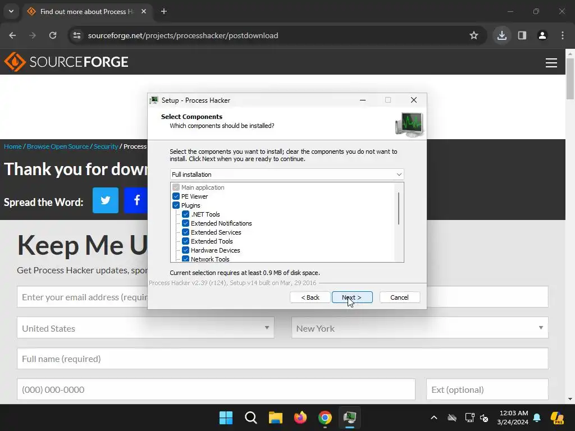575x431 pixels.
Task: Click the Twitter share icon
Action: pyautogui.click(x=105, y=200)
